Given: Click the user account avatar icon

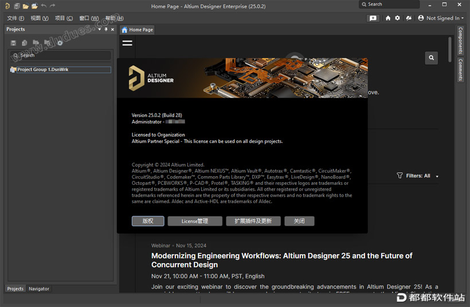Looking at the screenshot, I should click(x=421, y=18).
